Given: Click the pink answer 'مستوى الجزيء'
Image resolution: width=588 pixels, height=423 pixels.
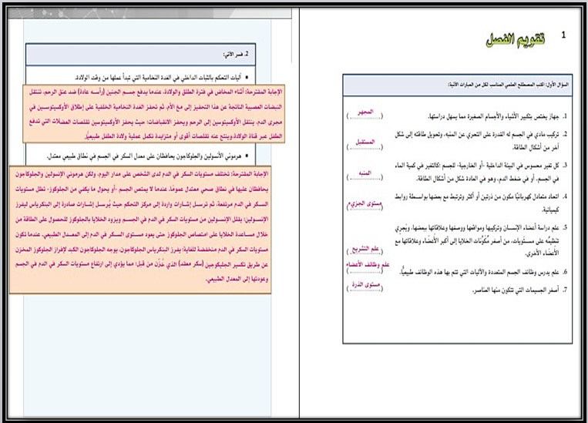Looking at the screenshot, I should (x=365, y=203).
